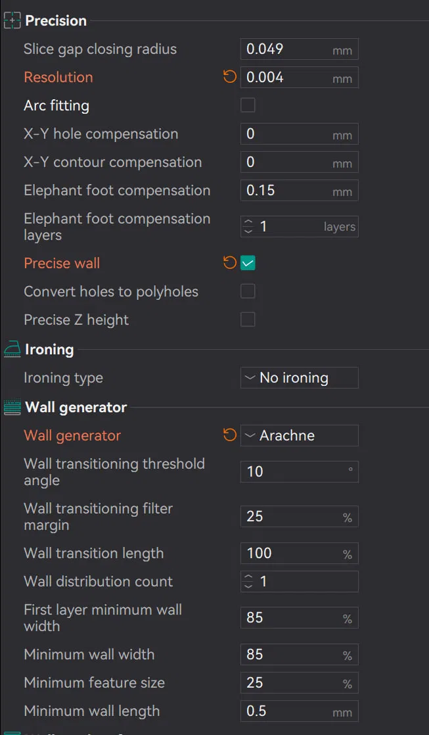429x735 pixels.
Task: Click the Elephant foot compensation layers stepper
Action: 248,227
